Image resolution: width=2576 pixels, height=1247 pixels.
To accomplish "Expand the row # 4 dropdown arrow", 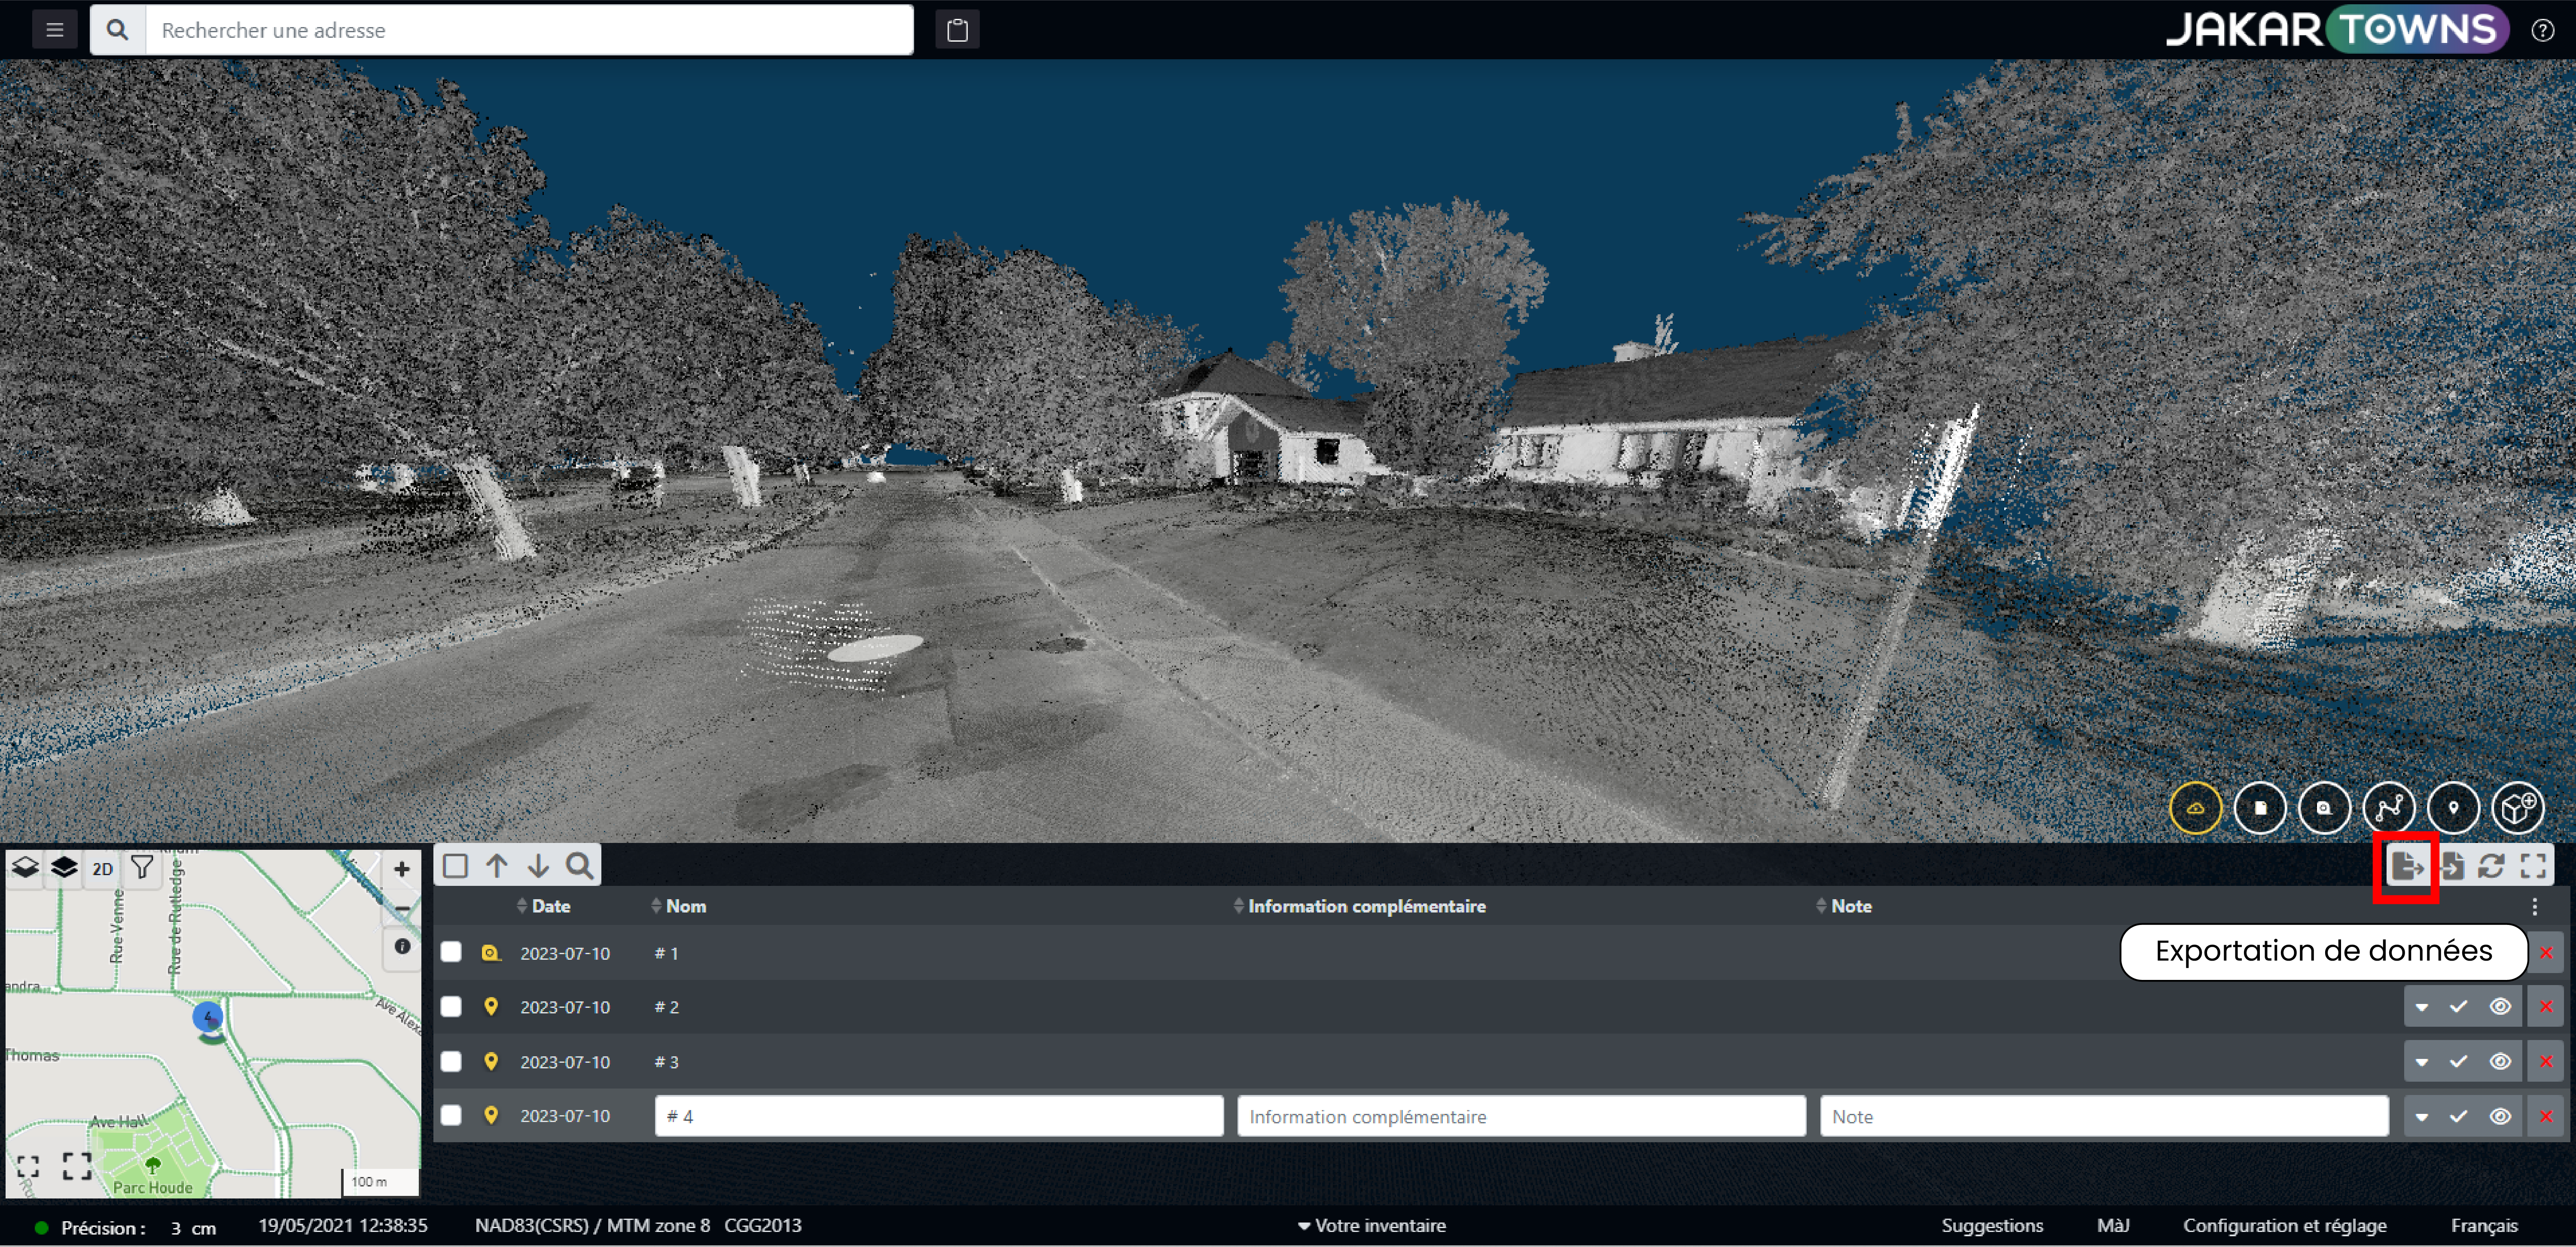I will [x=2421, y=1116].
